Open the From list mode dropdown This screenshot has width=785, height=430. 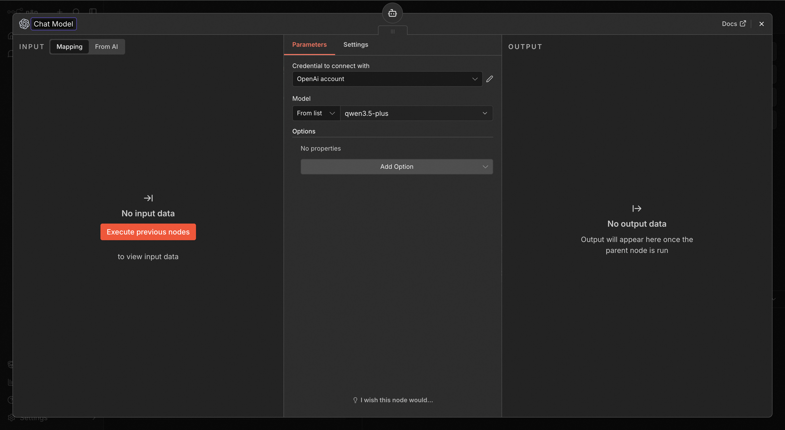click(x=316, y=113)
